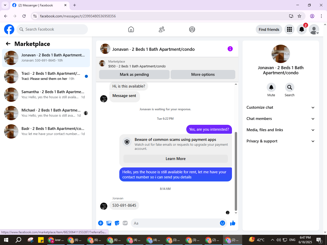Open Chrome profile icon in toolbar
Image resolution: width=327 pixels, height=245 pixels.
312,16
